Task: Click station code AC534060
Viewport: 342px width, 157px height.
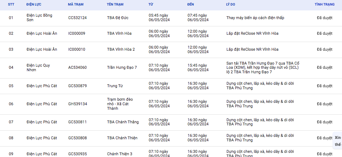Action: point(77,67)
